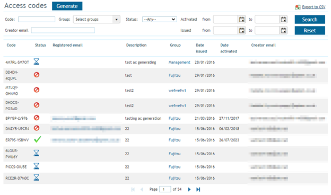Click activated date 06/02/2018
This screenshot has width=331, height=195.
[x=229, y=129]
